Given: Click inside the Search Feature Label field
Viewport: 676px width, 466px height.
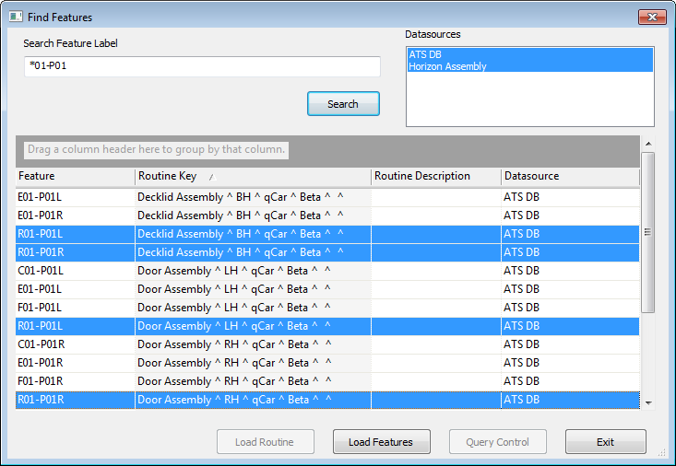Looking at the screenshot, I should click(x=202, y=67).
